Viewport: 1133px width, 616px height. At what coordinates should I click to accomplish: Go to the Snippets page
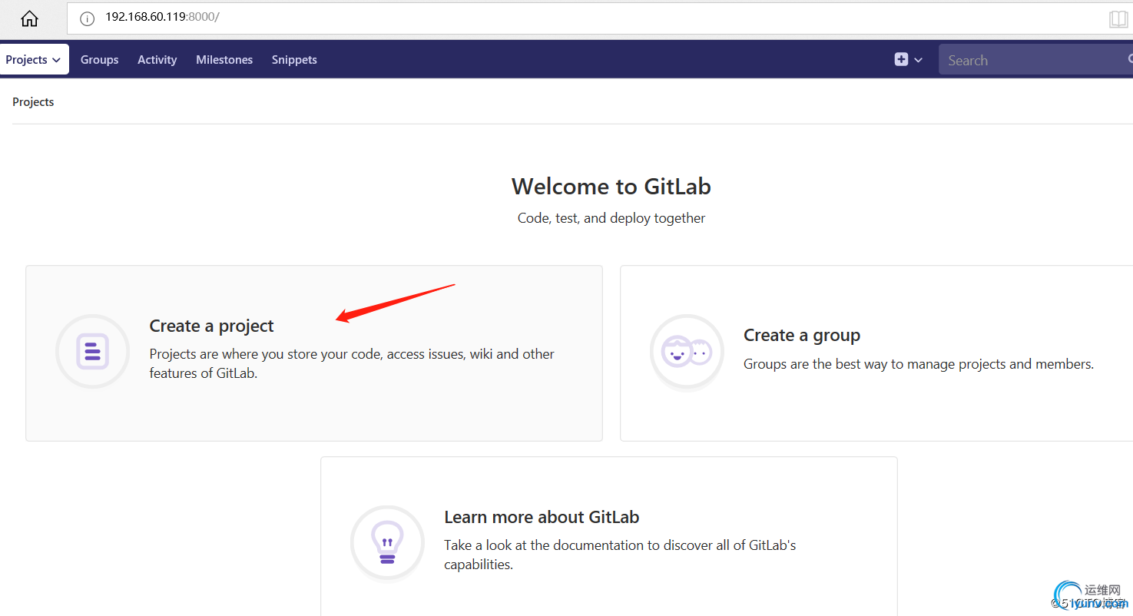point(294,60)
